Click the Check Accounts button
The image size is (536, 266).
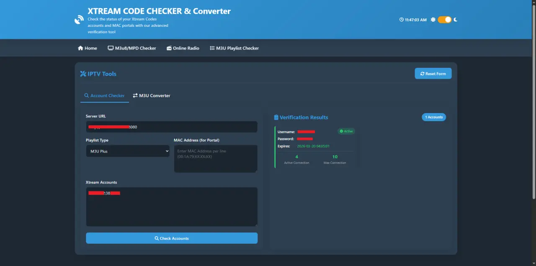click(x=172, y=238)
